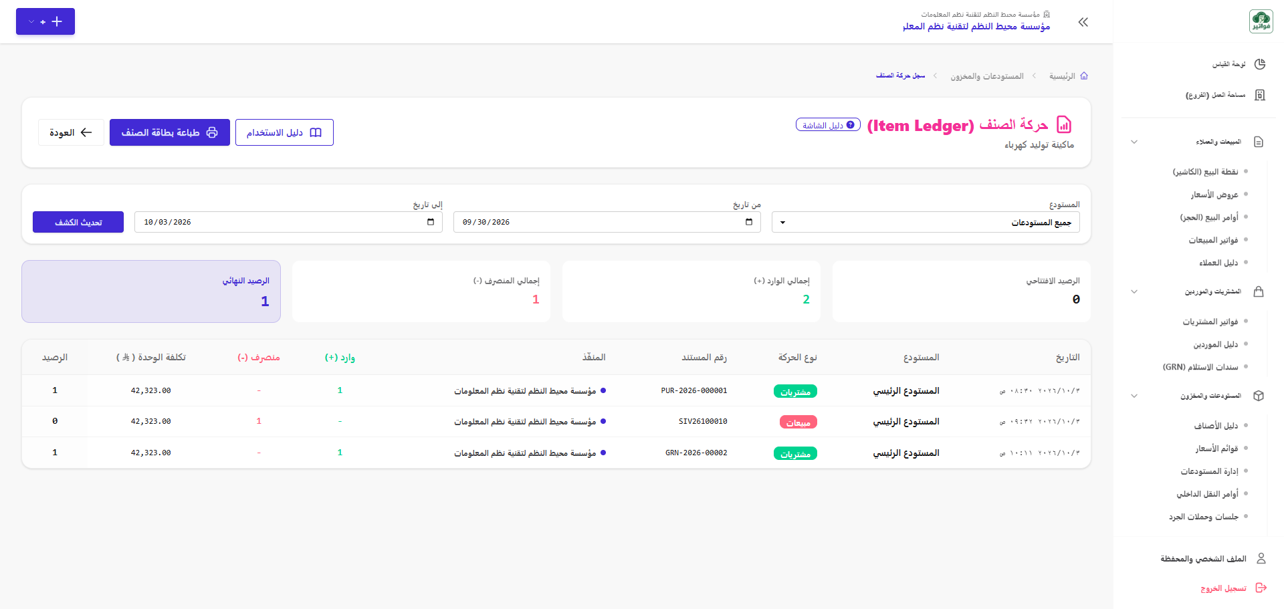The image size is (1284, 609).
Task: Open the calendar picker for من تاريخ
Action: click(x=749, y=222)
